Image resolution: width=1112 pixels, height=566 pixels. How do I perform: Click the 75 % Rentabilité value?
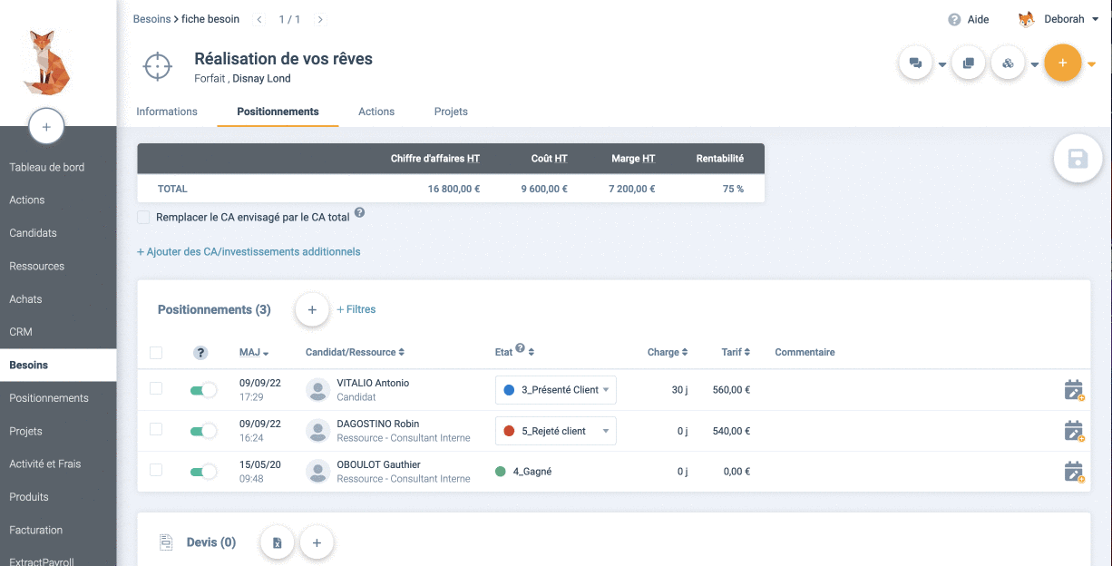point(733,189)
